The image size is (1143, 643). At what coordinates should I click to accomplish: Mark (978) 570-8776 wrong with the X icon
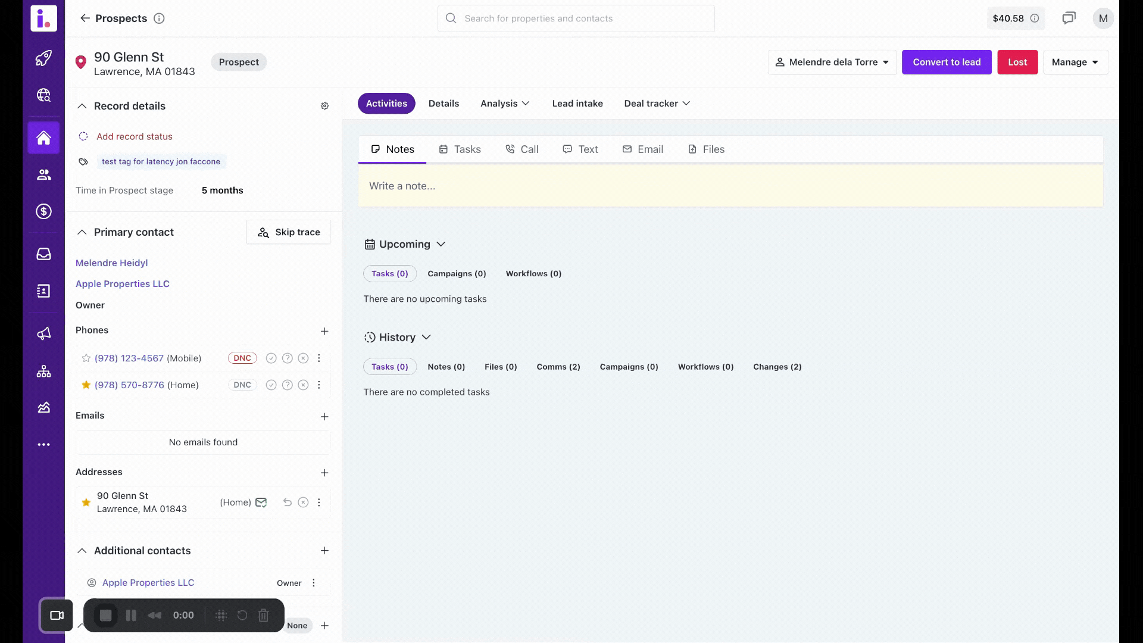point(304,385)
